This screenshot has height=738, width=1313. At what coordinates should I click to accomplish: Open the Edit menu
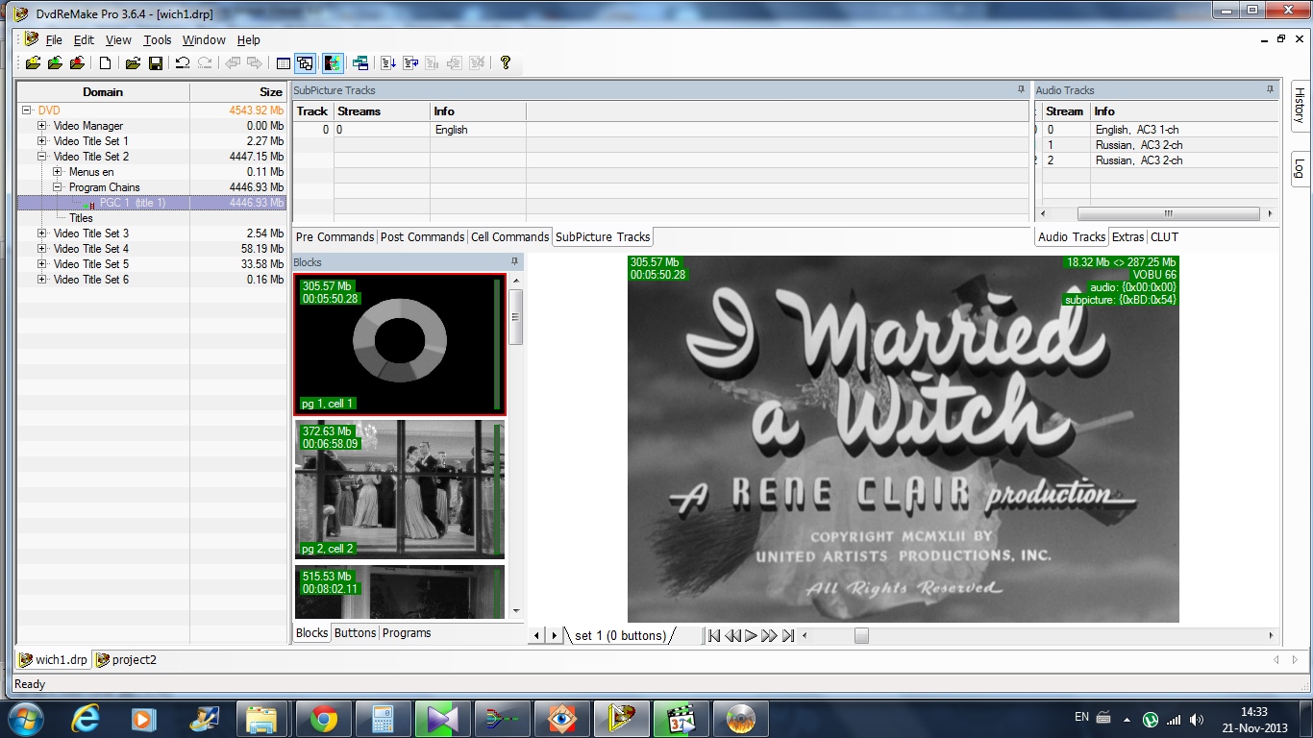85,40
